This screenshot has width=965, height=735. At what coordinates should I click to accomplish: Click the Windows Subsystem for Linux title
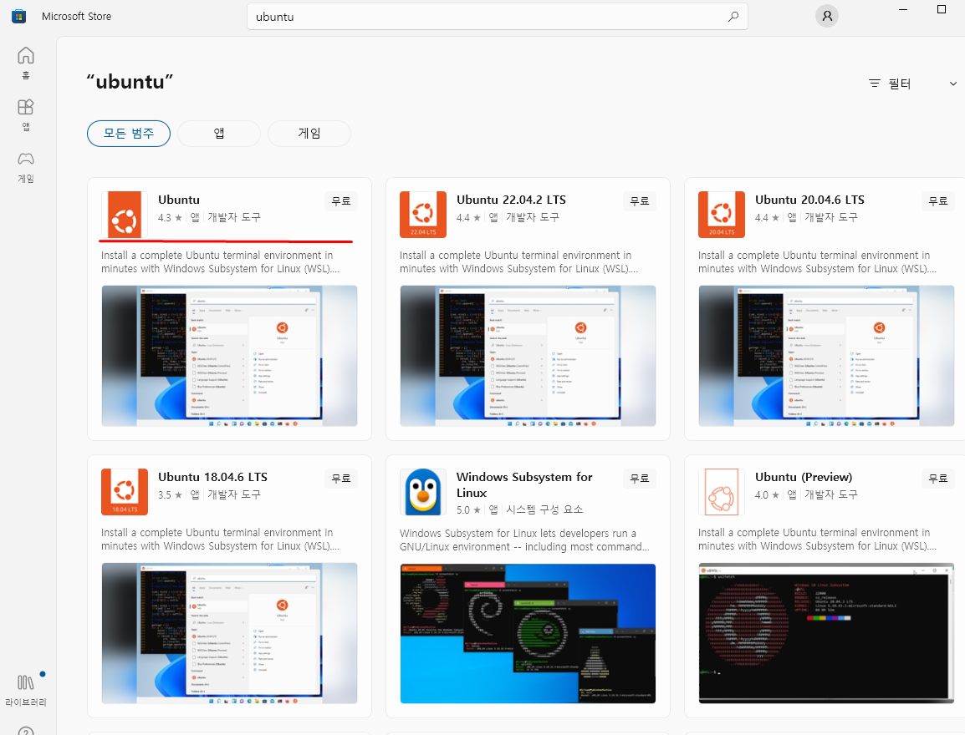pos(524,485)
